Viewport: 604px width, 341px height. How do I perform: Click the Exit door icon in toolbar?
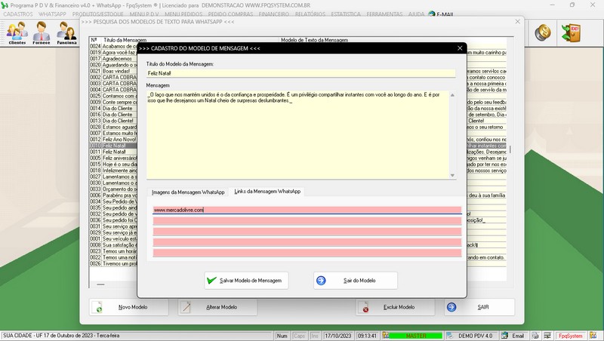click(575, 32)
